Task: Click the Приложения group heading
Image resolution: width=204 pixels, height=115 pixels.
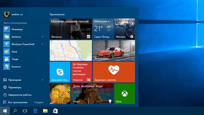Action: click(x=57, y=15)
